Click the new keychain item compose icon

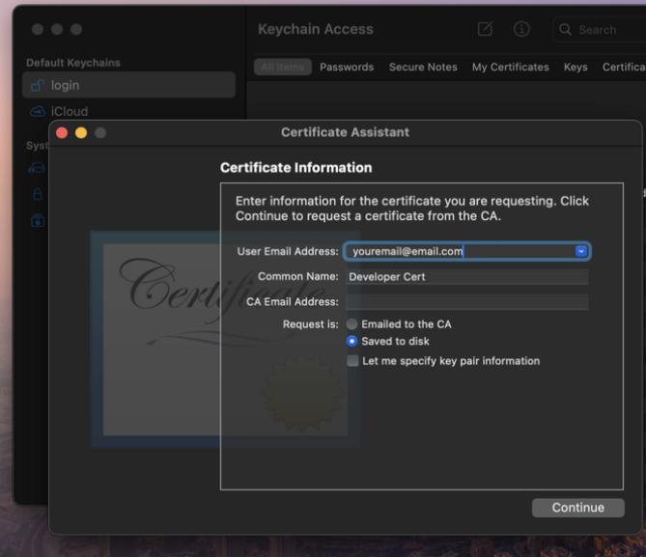(x=486, y=29)
